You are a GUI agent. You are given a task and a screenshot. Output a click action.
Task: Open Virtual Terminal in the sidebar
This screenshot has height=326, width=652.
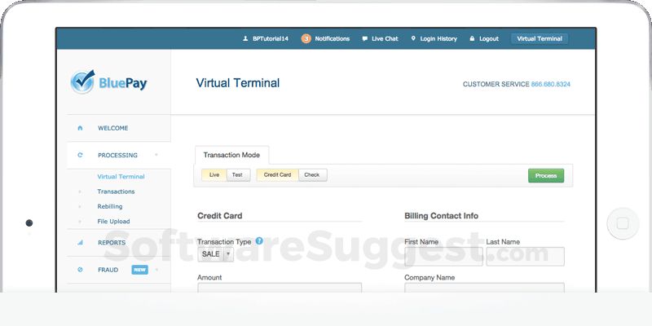[121, 176]
